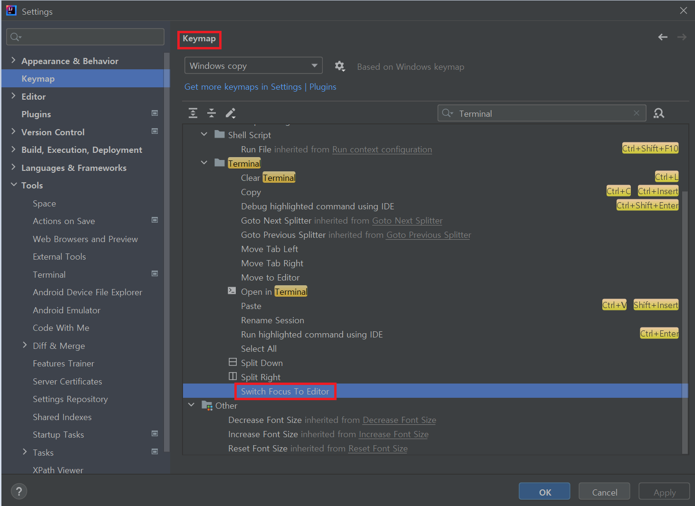Click the Shell Script folder icon
Viewport: 695px width, 506px height.
click(220, 134)
